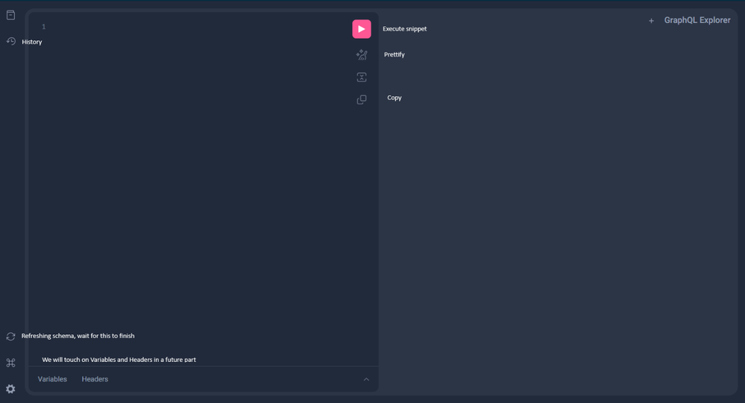Click the pink Execute snippet play button
This screenshot has height=403, width=745.
tap(362, 29)
